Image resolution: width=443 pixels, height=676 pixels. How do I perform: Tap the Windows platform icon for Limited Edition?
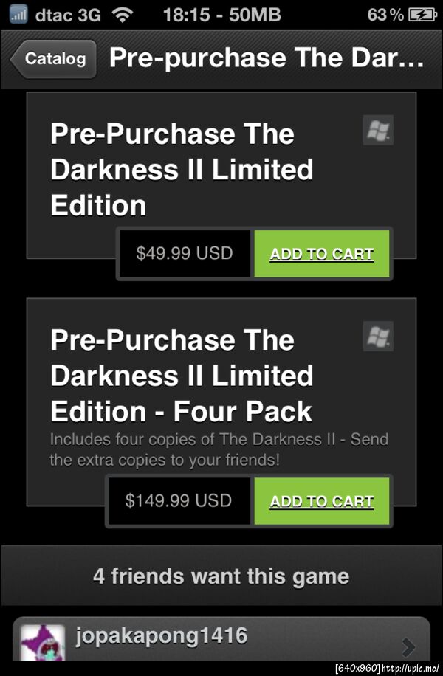tap(378, 132)
